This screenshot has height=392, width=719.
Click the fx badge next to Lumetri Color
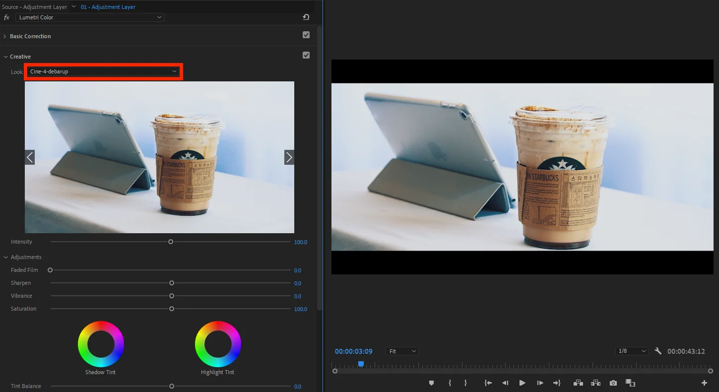pyautogui.click(x=7, y=17)
